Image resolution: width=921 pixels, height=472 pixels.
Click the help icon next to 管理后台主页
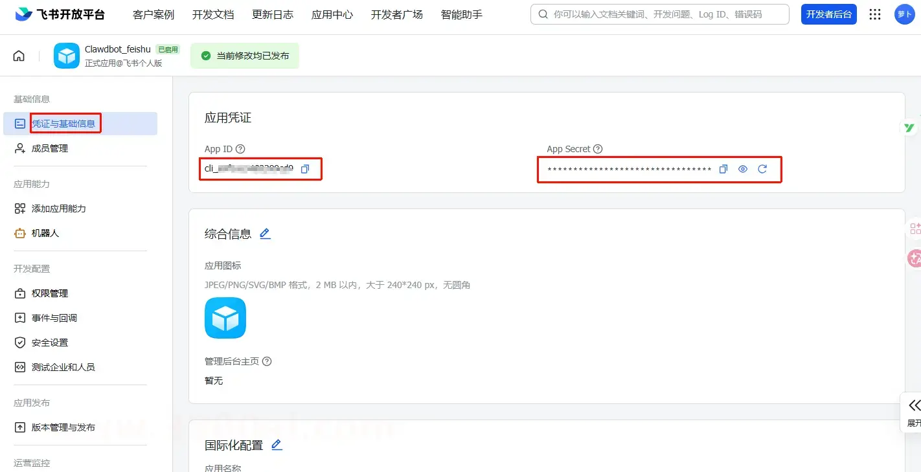click(267, 361)
